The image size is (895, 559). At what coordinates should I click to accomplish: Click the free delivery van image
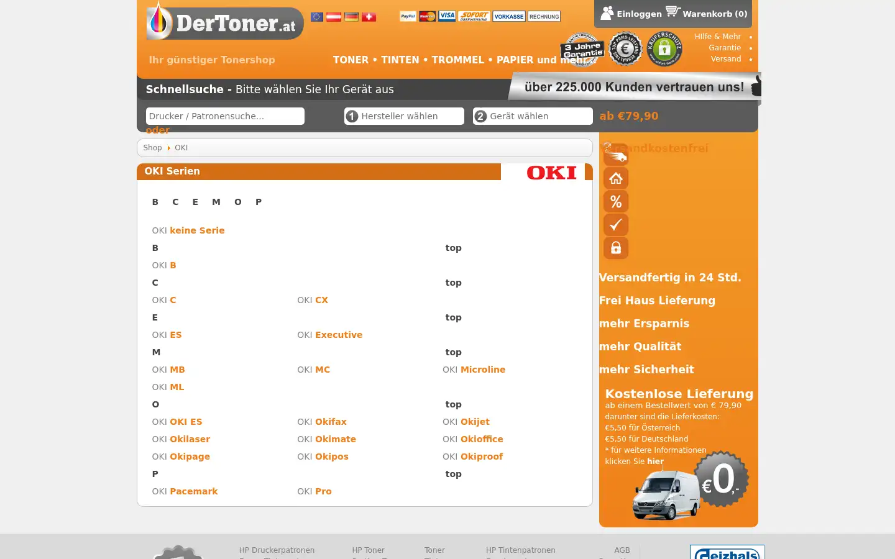pyautogui.click(x=666, y=494)
